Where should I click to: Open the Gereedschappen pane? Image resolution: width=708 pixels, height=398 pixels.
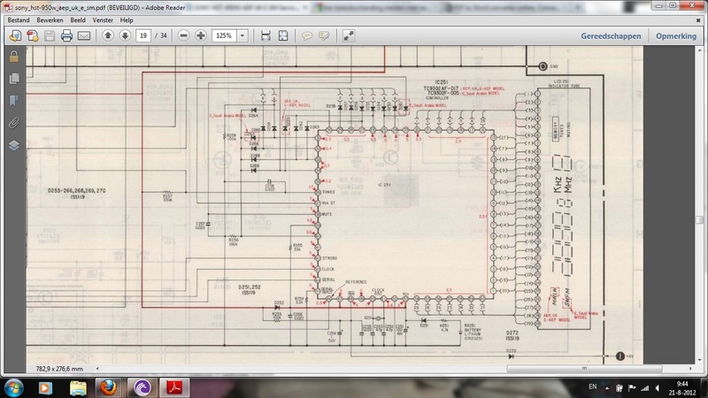[x=610, y=36]
